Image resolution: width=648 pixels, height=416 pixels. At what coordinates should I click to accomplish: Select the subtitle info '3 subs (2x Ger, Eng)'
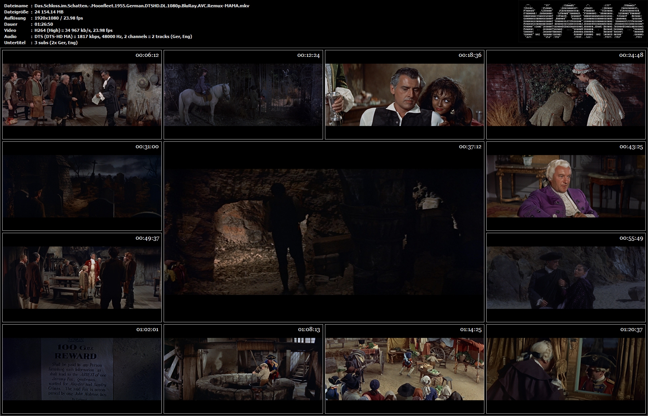[56, 43]
